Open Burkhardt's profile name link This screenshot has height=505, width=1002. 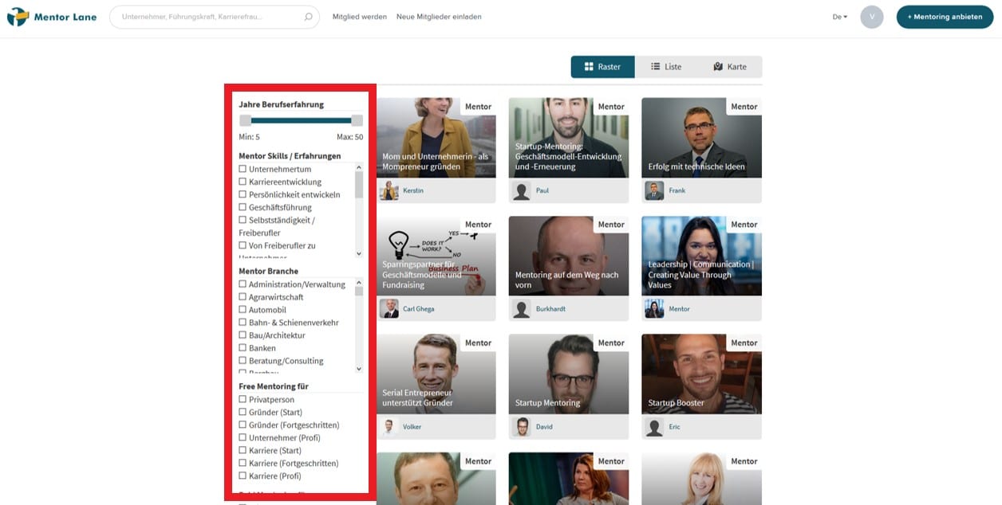[x=550, y=309]
